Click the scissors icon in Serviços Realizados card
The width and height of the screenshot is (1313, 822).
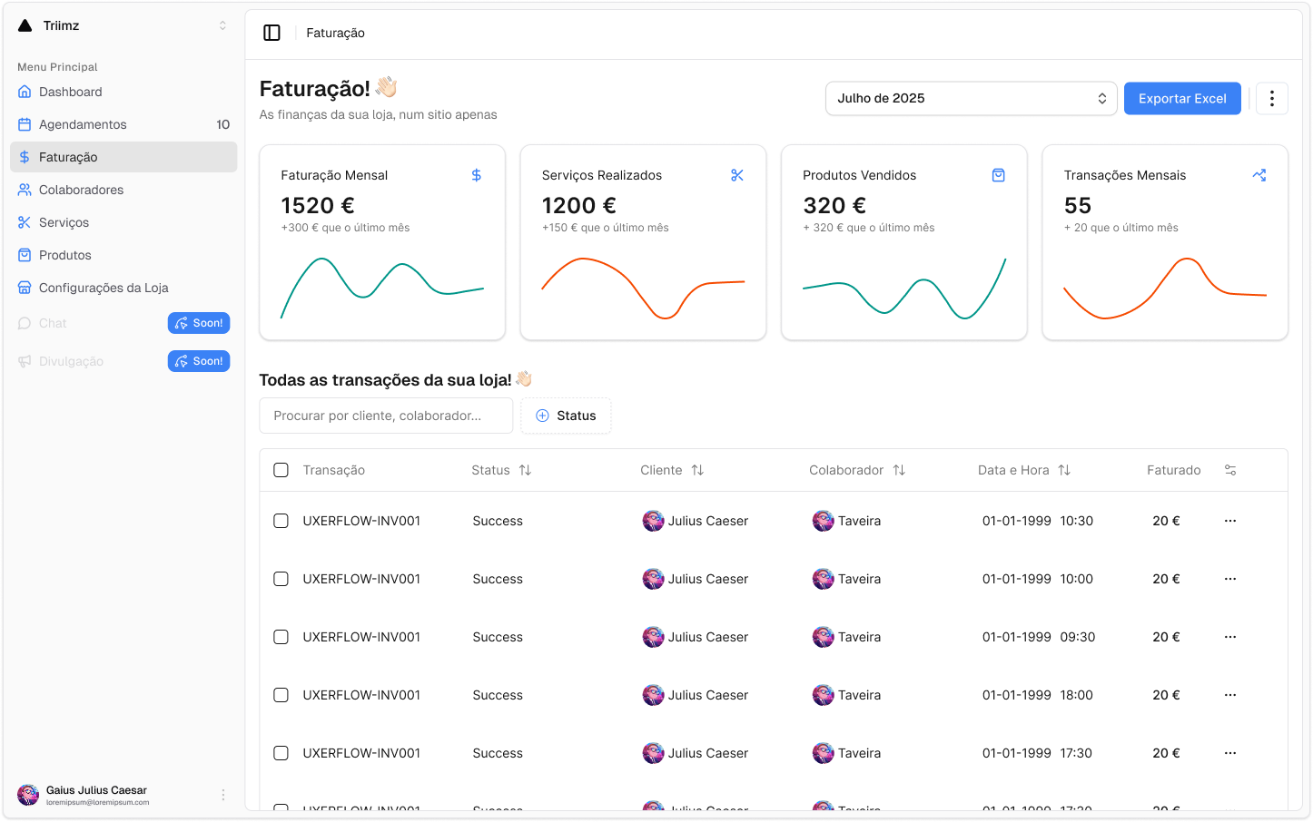[737, 175]
